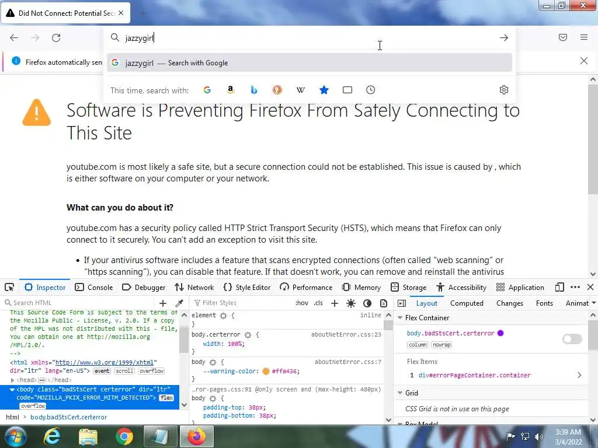
Task: Open the Debugger tab
Action: point(144,287)
